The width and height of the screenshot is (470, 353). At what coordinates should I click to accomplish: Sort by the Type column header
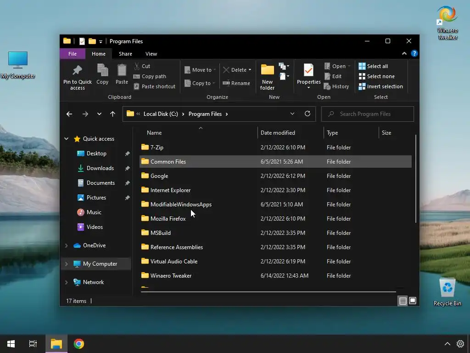351,133
